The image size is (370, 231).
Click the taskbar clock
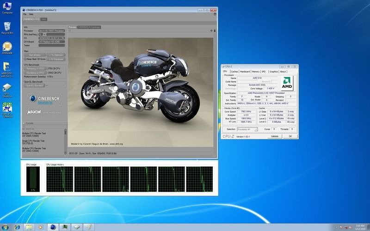(360, 227)
